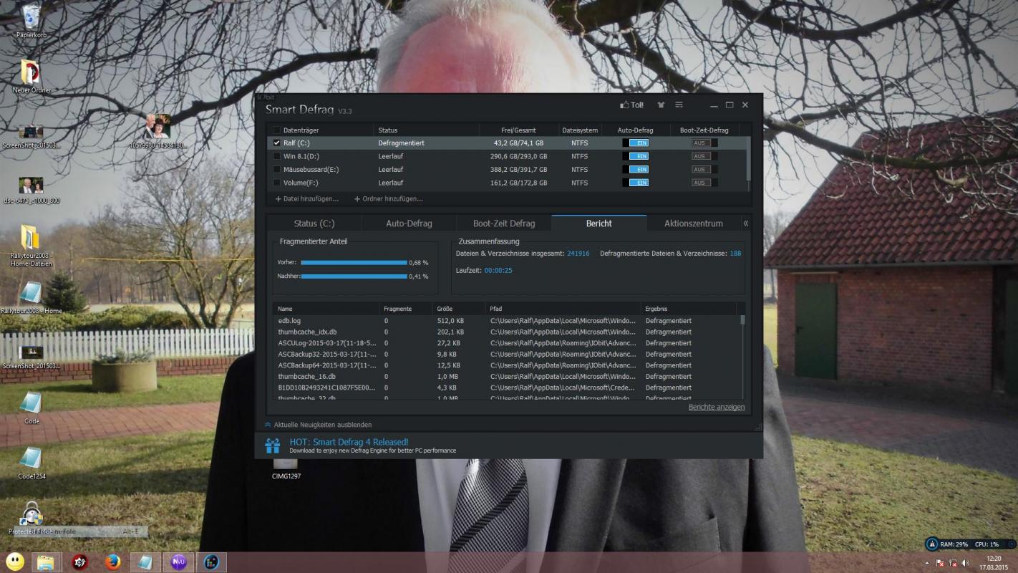1018x573 pixels.
Task: Sort the report by Ergebnis column
Action: tap(689, 309)
